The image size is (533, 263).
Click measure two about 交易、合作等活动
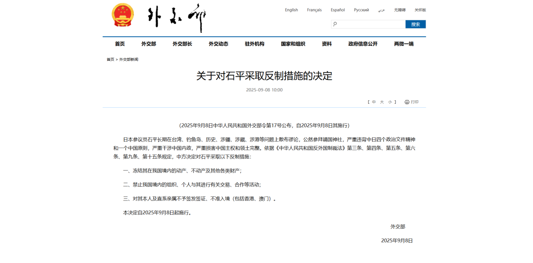click(x=192, y=185)
